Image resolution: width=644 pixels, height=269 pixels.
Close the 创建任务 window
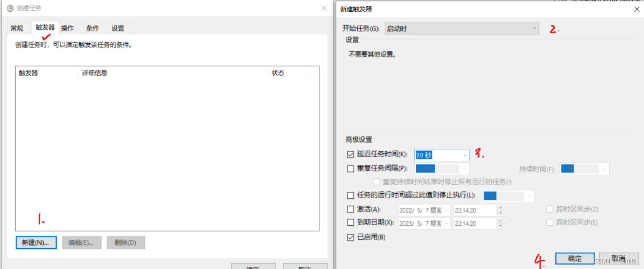tap(324, 7)
